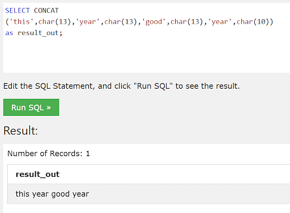Select the result_out column header in results
Image resolution: width=290 pixels, height=213 pixels.
(37, 174)
